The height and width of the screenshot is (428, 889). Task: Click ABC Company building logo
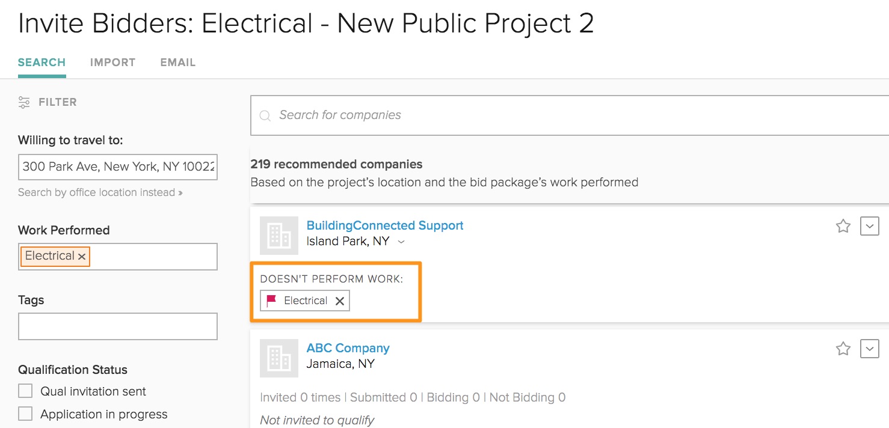[279, 358]
